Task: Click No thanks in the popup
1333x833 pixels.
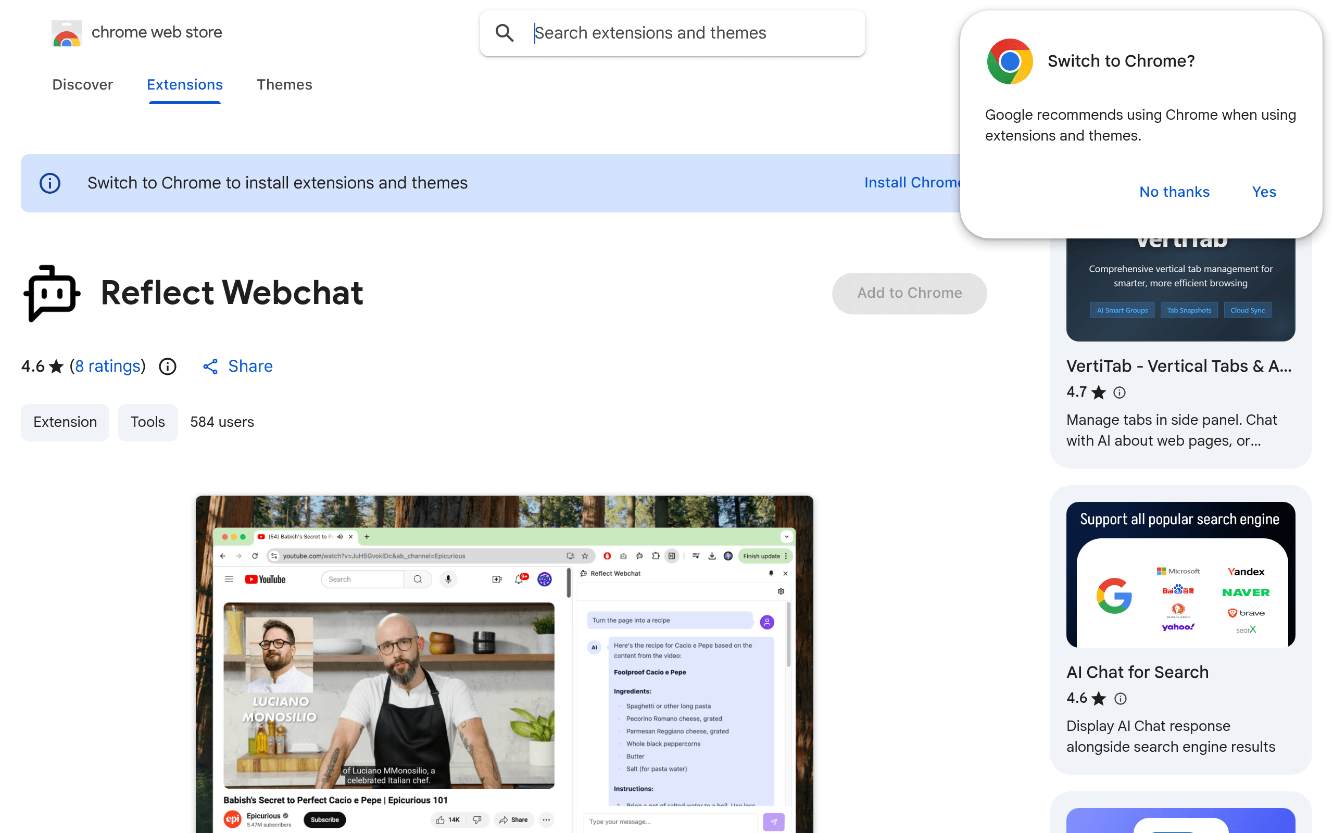Action: (1174, 192)
